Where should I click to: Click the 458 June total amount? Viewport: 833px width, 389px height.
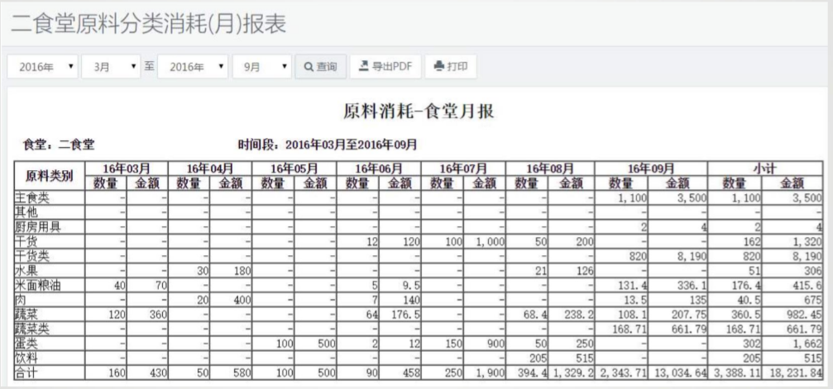(410, 372)
